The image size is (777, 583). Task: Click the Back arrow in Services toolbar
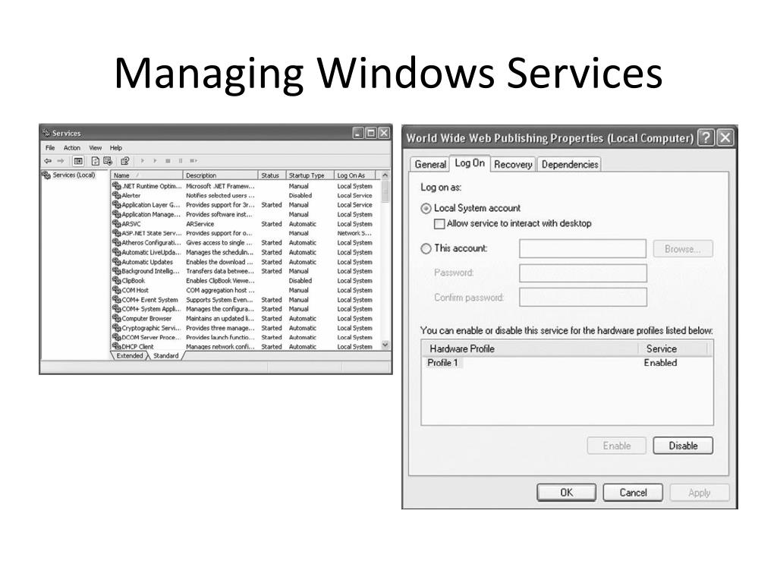(x=48, y=161)
